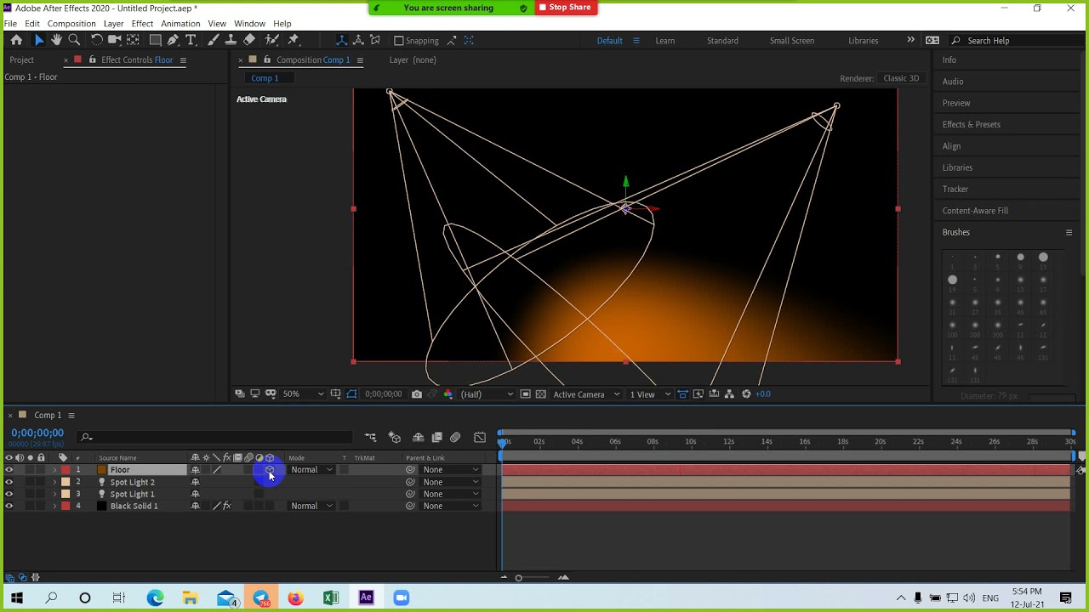Open the Tracker panel

[955, 189]
